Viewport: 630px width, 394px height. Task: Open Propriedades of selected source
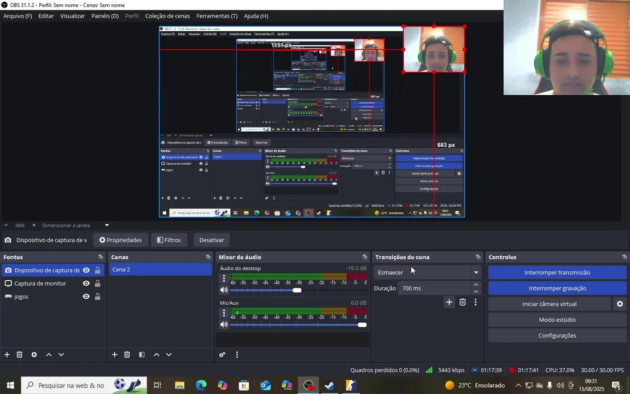point(120,240)
